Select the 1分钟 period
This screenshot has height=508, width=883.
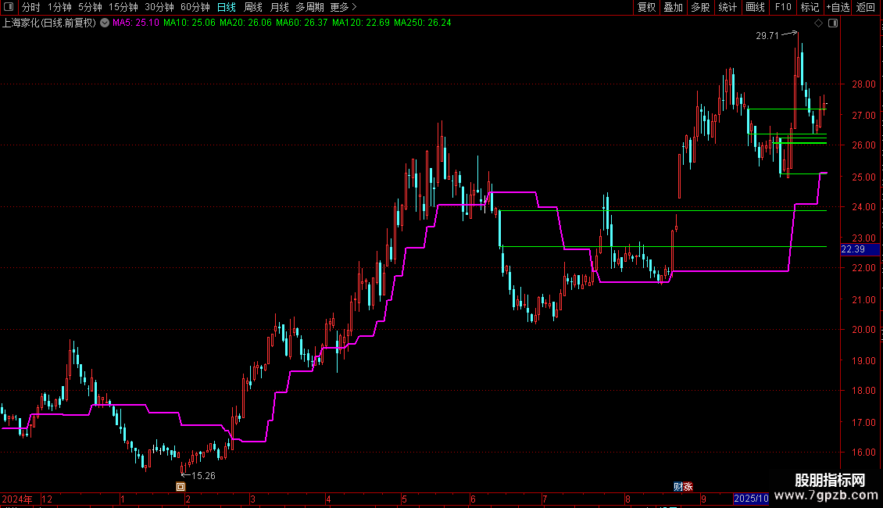click(x=59, y=7)
